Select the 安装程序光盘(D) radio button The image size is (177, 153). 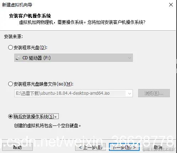click(10, 48)
